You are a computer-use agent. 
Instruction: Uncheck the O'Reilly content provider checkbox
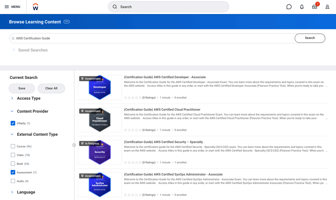(x=13, y=123)
